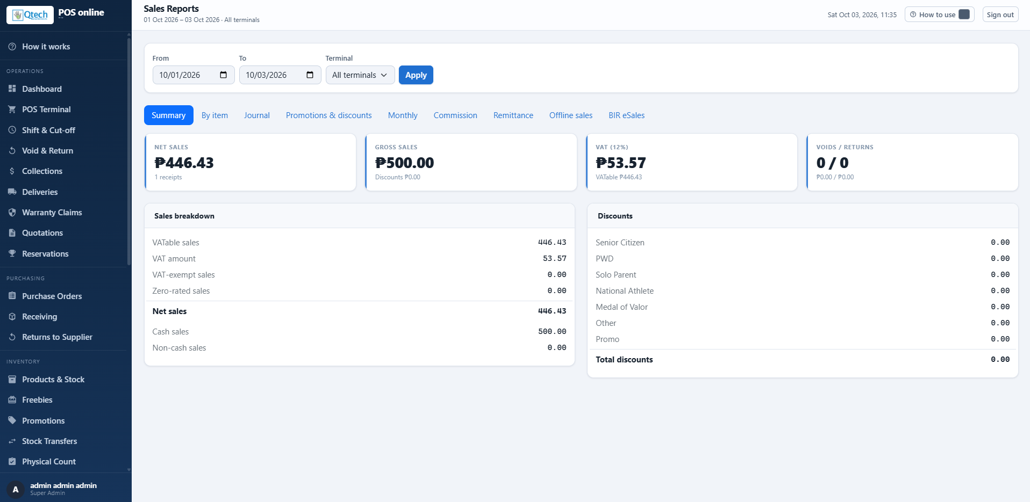This screenshot has height=502, width=1030.
Task: Select the Promotions & discounts tab
Action: (329, 115)
